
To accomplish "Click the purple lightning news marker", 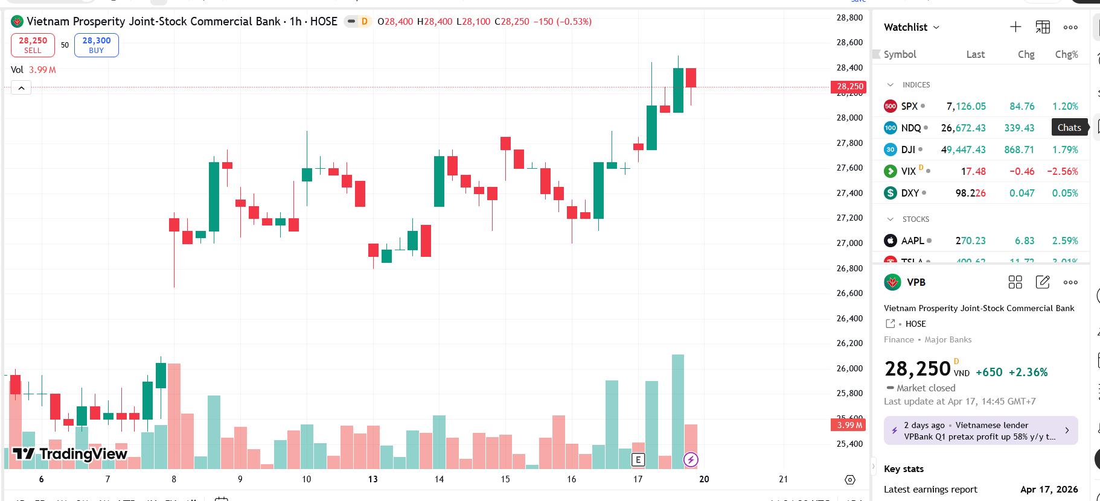I will (691, 460).
